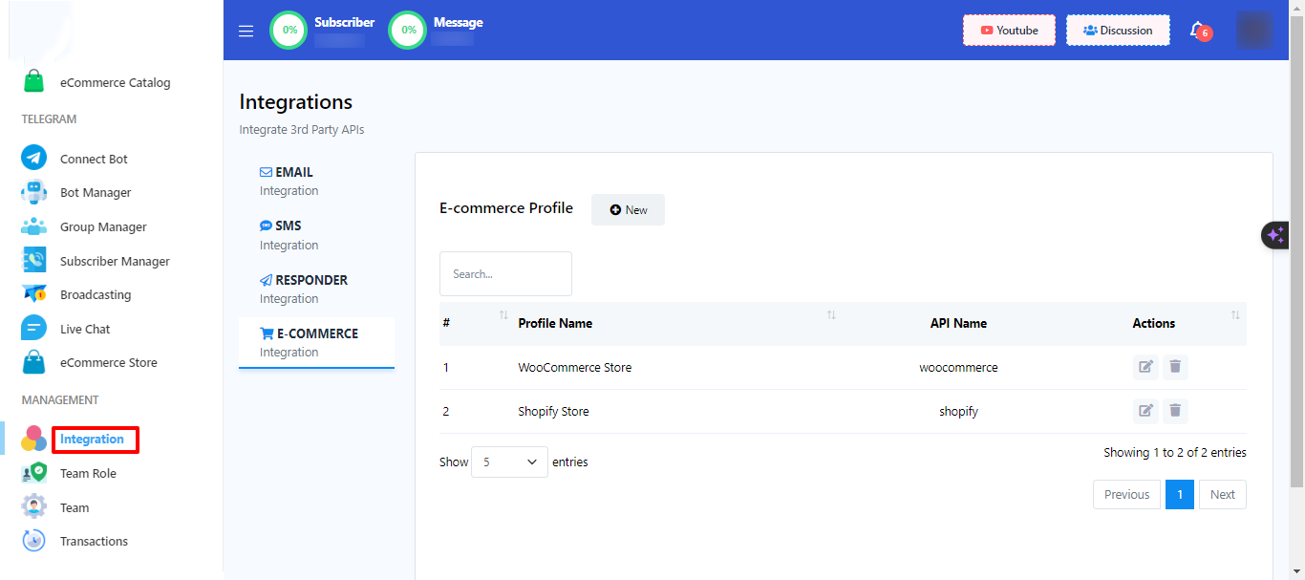Sort by the Actions column arrows
This screenshot has width=1305, height=580.
coord(1235,316)
